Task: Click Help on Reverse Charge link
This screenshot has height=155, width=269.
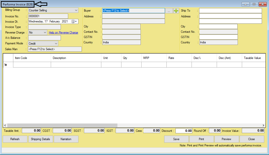Action: 63,32
